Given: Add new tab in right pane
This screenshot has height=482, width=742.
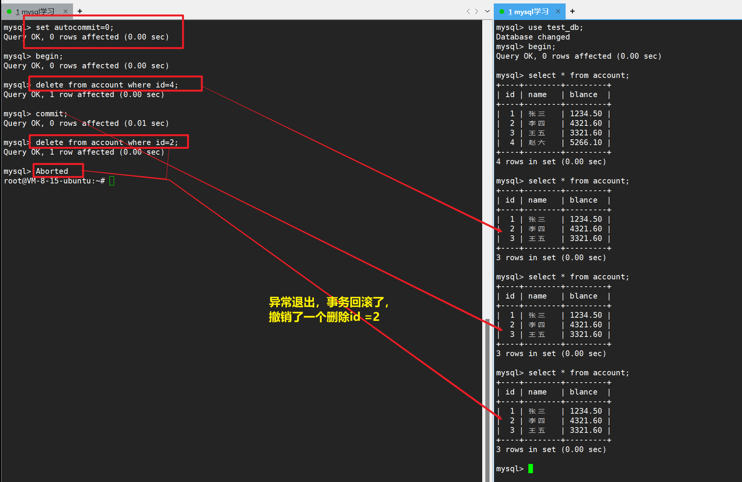Looking at the screenshot, I should click(x=572, y=12).
